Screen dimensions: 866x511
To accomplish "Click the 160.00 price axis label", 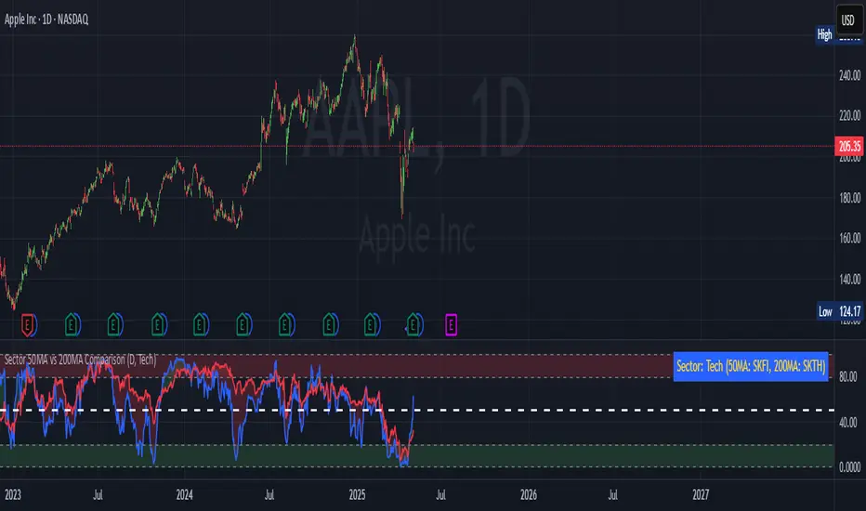I will (x=849, y=238).
